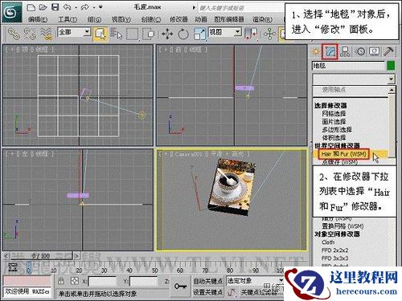Open the 视图(V) menu
402x301 pixels.
tap(121, 19)
